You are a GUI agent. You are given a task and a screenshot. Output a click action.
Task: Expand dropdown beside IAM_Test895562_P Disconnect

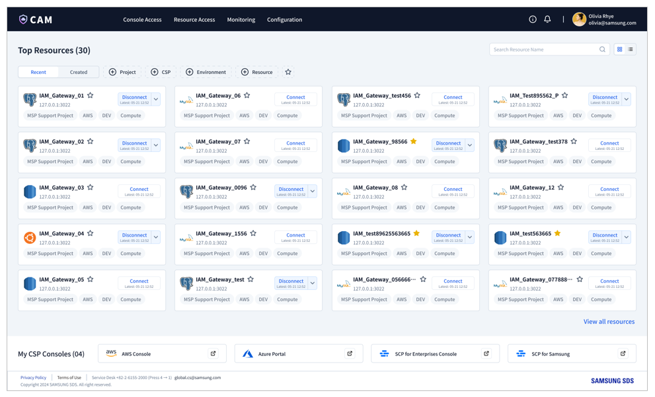pyautogui.click(x=627, y=99)
